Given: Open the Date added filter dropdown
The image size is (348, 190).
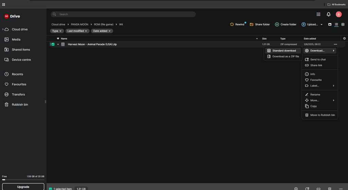Looking at the screenshot, I should pos(102,31).
